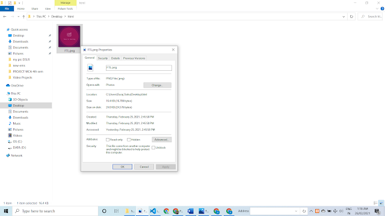Click the file name field FTL.png
Viewport: 385px width, 216px height.
pos(139,68)
